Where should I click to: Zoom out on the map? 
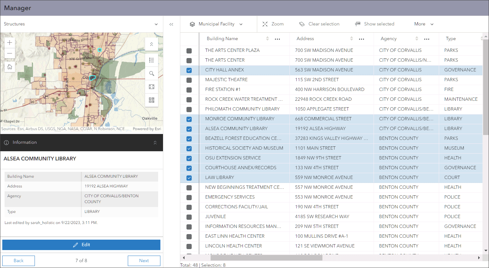click(10, 53)
